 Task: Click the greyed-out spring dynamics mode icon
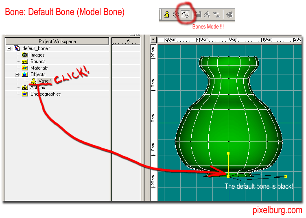pos(217,15)
